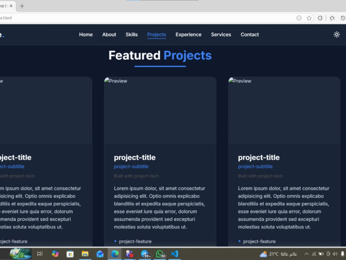Image resolution: width=346 pixels, height=260 pixels.
Task: Click the middle card's Built with project-tech line
Action: (x=136, y=176)
